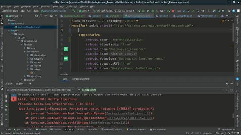Open InetAddress.java:1152 stack trace link
This screenshot has width=241, height=135.
(109, 123)
